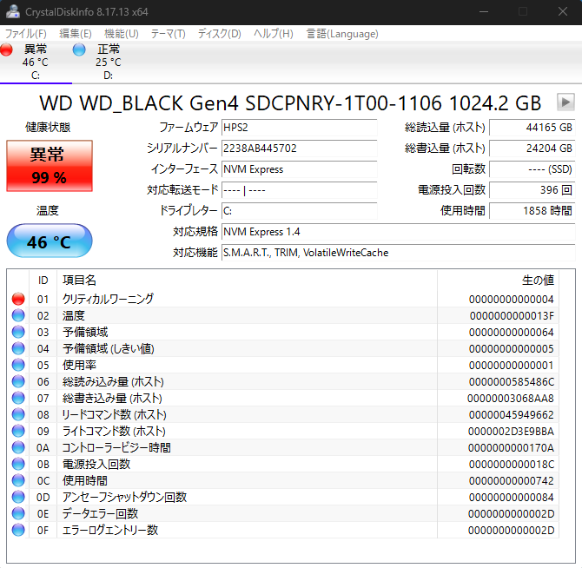The height and width of the screenshot is (568, 582).
Task: Select the アンセーフシャットダウン回数 attribute name
Action: (x=124, y=497)
